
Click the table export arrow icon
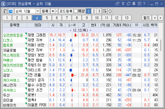click(x=104, y=11)
